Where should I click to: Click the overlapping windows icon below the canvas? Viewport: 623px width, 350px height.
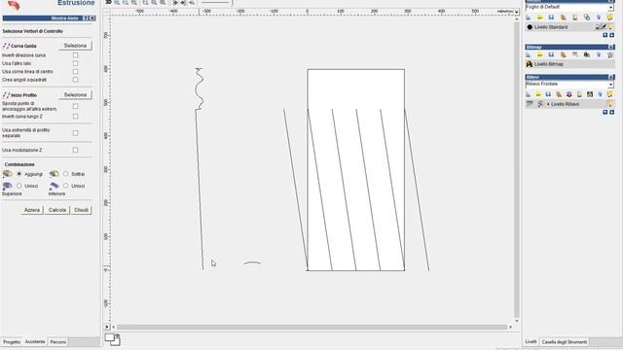click(x=113, y=339)
